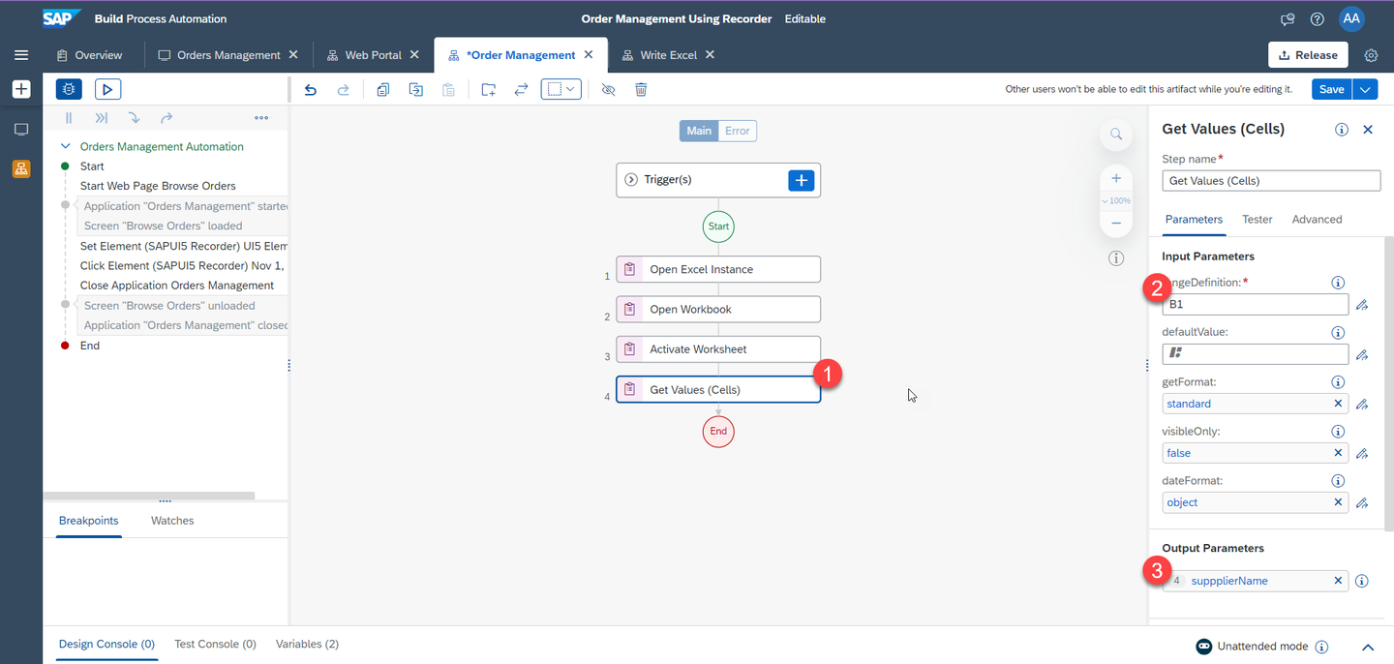Viewport: 1394px width, 664px height.
Task: Clear the getFormat standard value
Action: [1339, 404]
